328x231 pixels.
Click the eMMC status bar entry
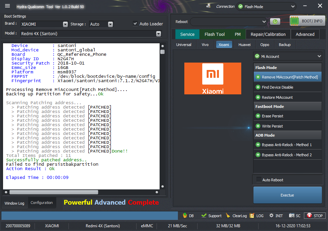147,226
